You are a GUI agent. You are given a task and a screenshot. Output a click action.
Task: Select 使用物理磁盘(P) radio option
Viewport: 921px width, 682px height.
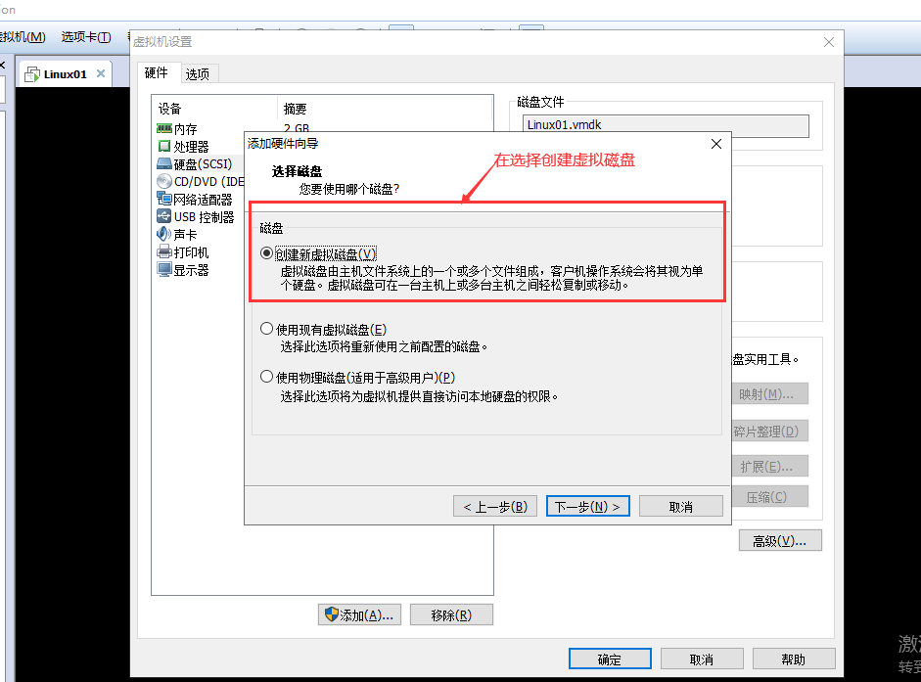266,376
